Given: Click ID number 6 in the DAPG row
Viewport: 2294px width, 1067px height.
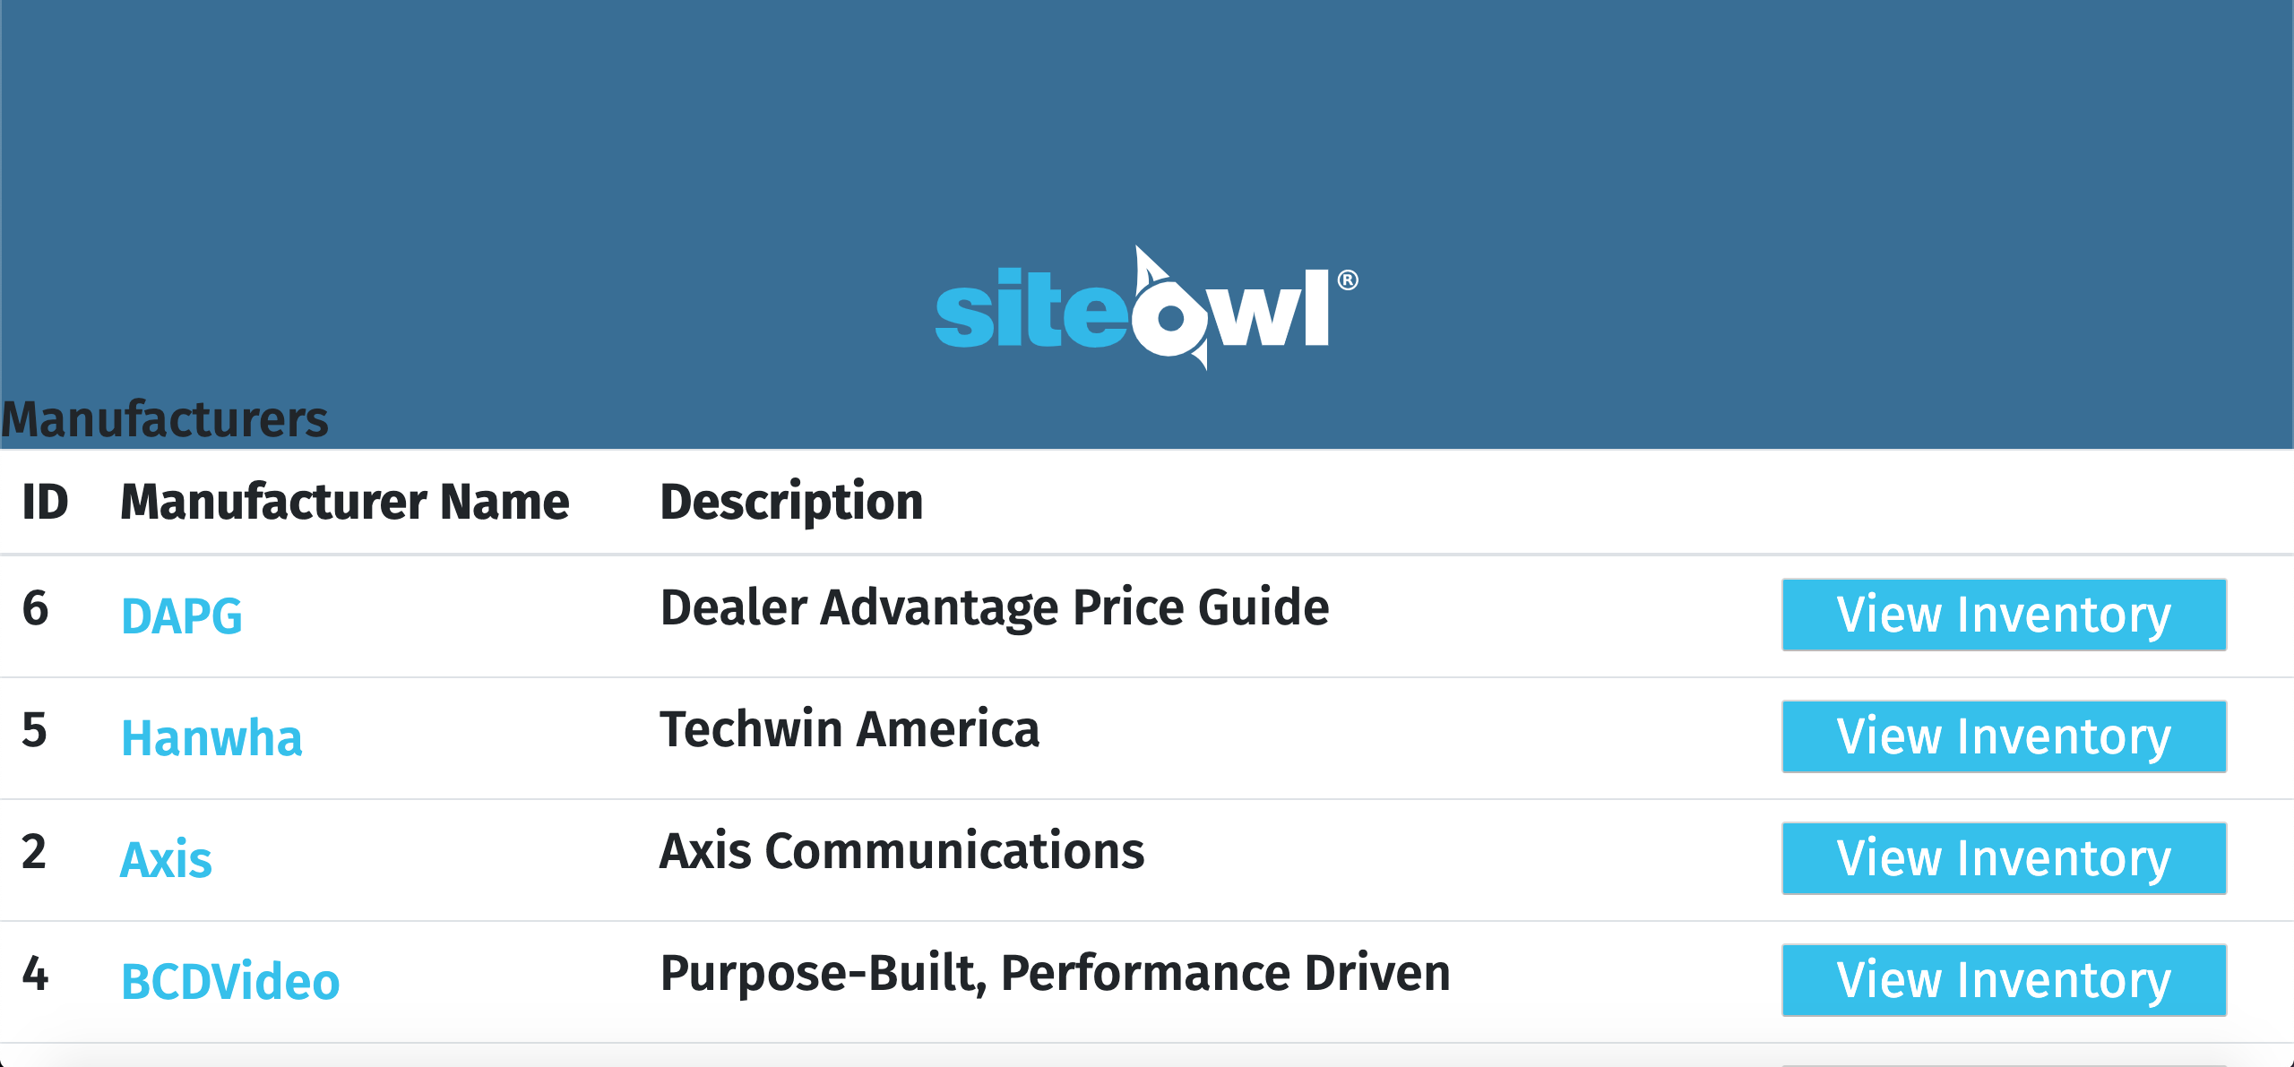Looking at the screenshot, I should [36, 608].
